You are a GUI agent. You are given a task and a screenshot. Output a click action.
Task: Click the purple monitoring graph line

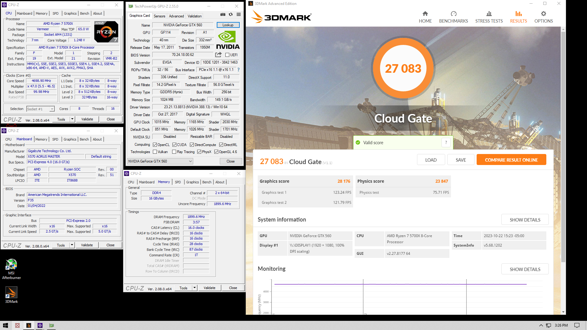pos(401,284)
